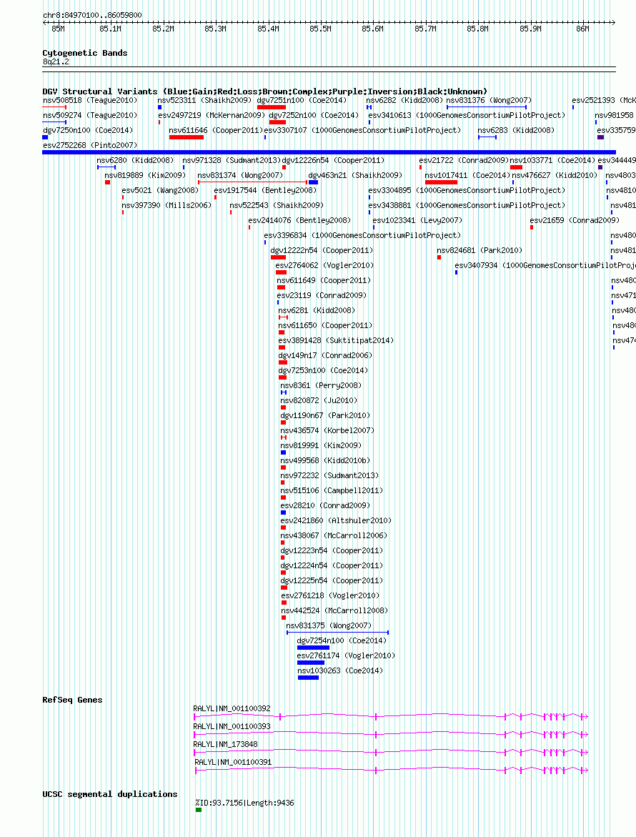Click the esv2764062 (Vogler2010) label
The height and width of the screenshot is (837, 636).
(324, 264)
